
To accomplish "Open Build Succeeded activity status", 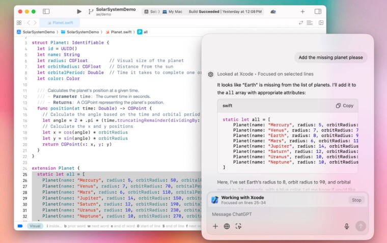I will pos(225,12).
